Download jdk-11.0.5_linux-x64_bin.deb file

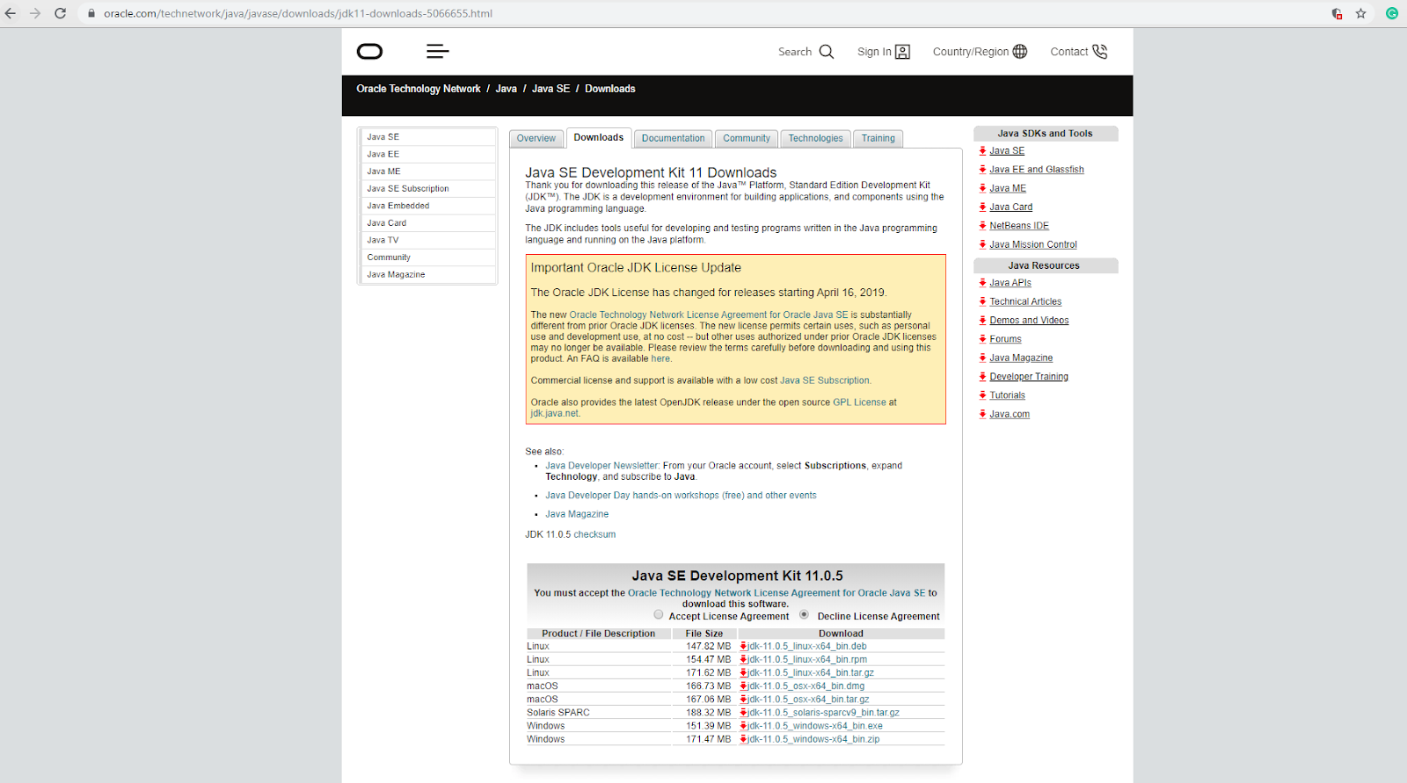806,647
